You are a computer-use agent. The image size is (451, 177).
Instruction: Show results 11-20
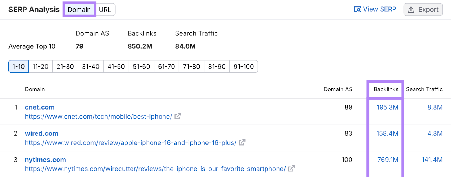point(40,66)
